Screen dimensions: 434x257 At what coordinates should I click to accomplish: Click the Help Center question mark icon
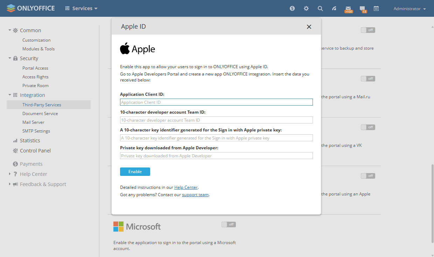coord(15,174)
